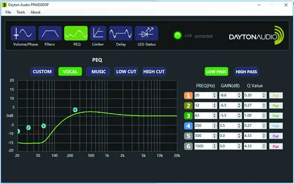This screenshot has width=294, height=184.
Task: Select the CUSTOM preset
Action: [42, 72]
